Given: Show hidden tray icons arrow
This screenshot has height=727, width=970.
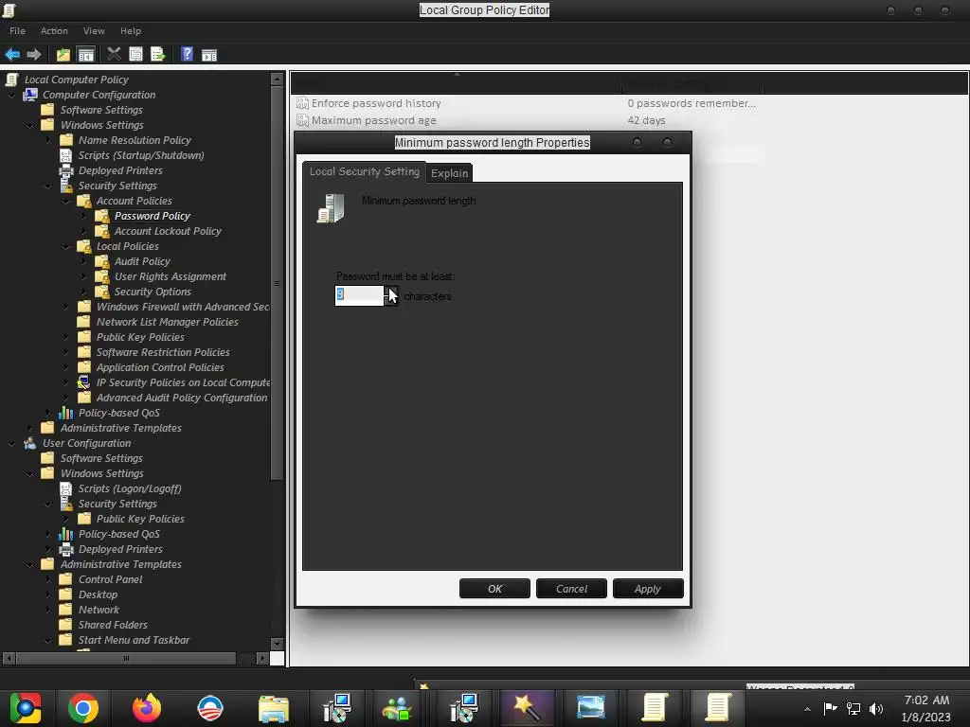Looking at the screenshot, I should click(807, 709).
